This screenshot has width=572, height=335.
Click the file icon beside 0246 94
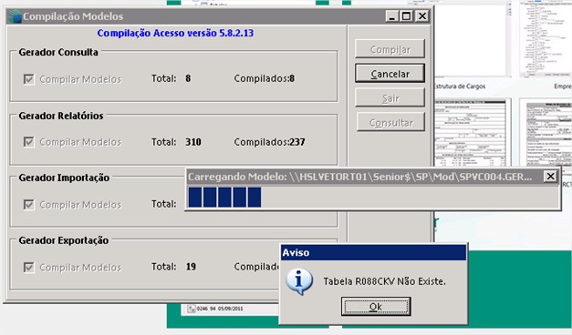[192, 309]
